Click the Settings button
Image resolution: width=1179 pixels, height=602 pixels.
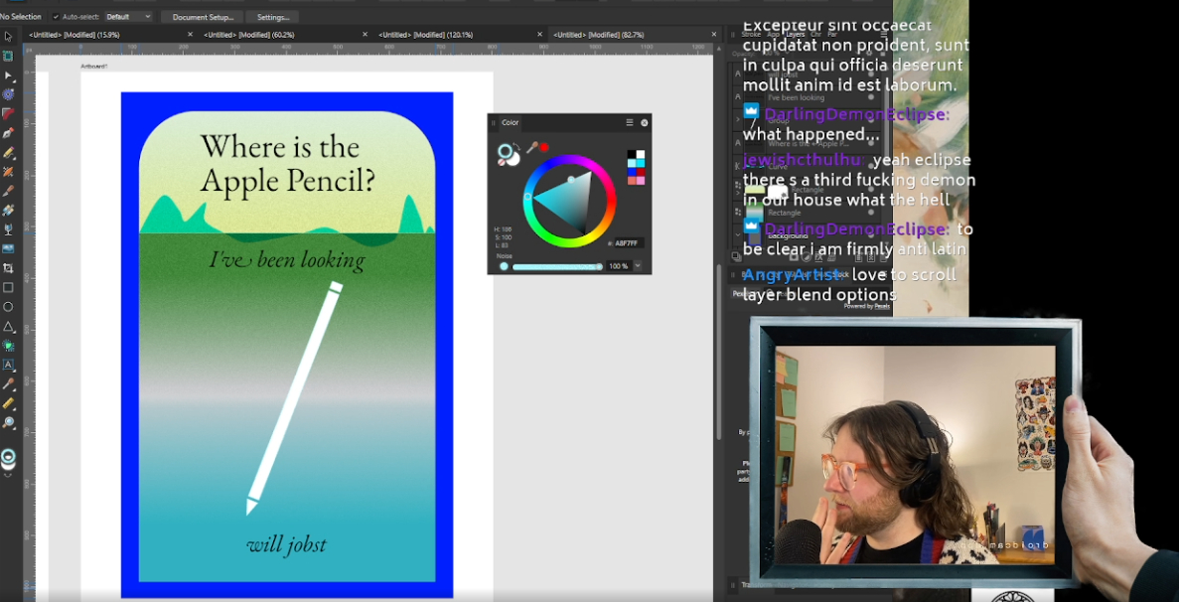click(x=273, y=17)
